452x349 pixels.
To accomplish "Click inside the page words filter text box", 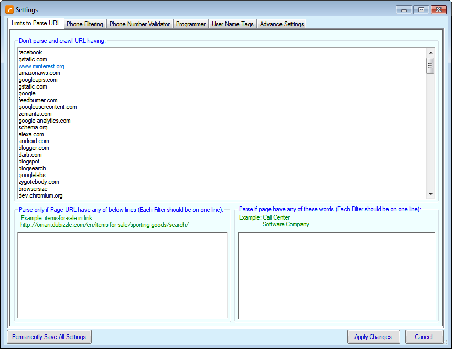I will click(x=336, y=275).
